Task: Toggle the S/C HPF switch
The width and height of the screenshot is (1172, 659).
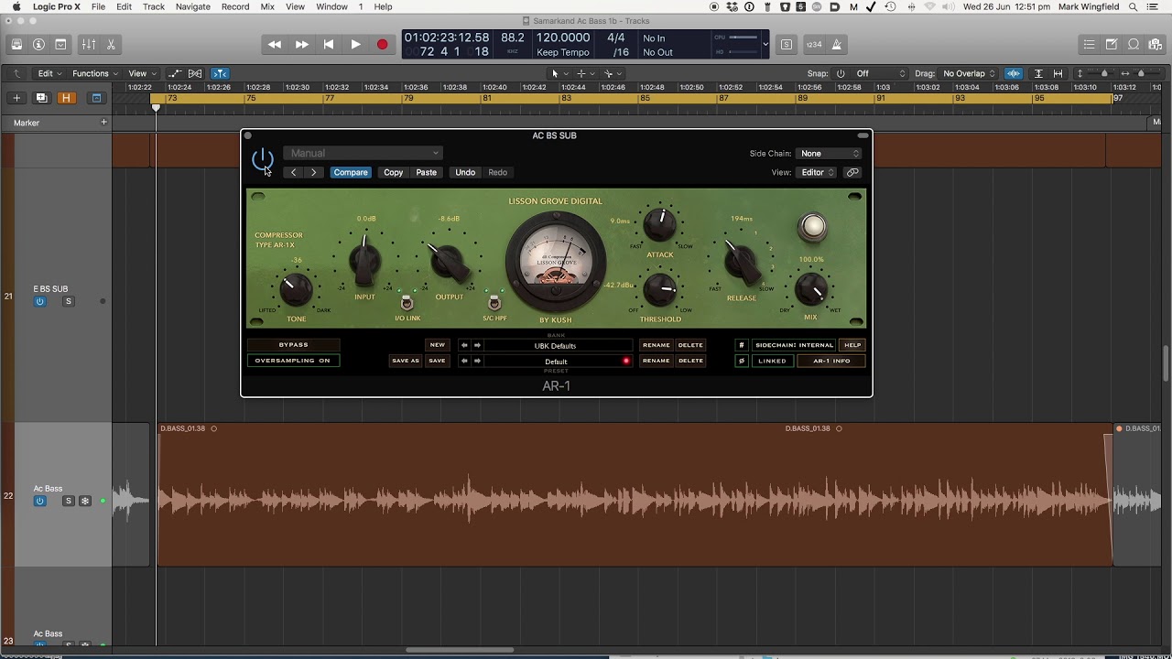Action: click(494, 303)
